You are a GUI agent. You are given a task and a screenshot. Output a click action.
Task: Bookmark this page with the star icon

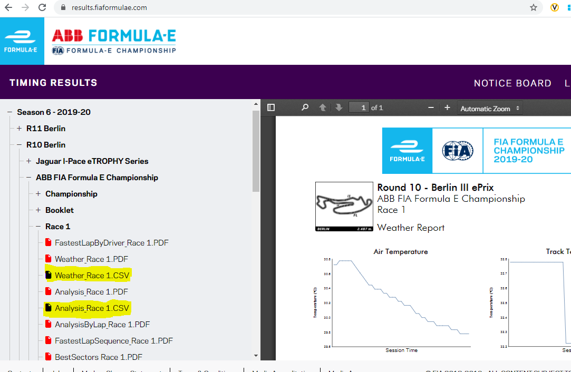[534, 7]
